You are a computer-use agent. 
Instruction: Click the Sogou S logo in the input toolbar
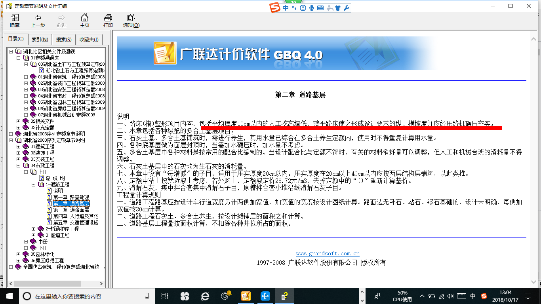pyautogui.click(x=275, y=8)
